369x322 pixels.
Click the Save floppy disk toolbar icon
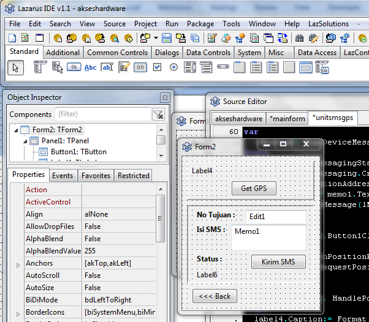coord(167,38)
